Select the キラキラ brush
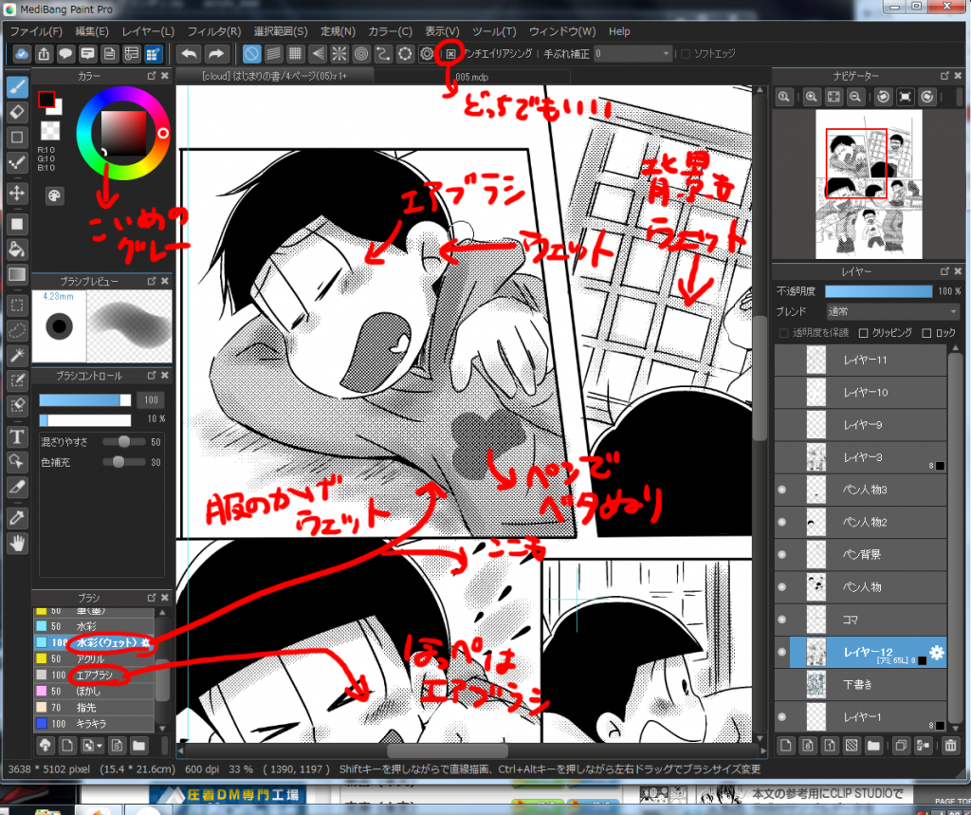The image size is (971, 815). tap(93, 723)
